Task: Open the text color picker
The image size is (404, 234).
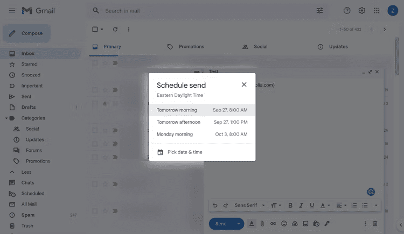Action: tap(325, 205)
